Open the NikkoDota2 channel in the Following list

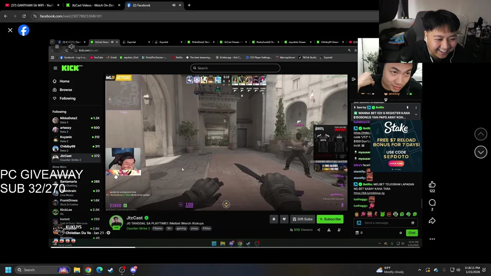(76, 120)
